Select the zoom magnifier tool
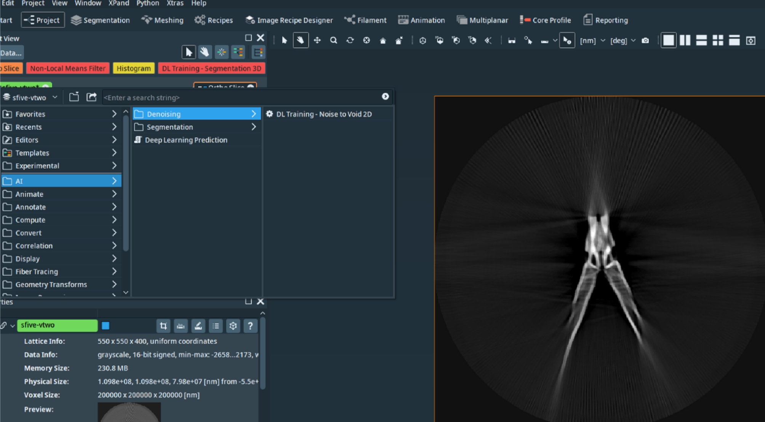Viewport: 765px width, 422px height. pos(333,40)
